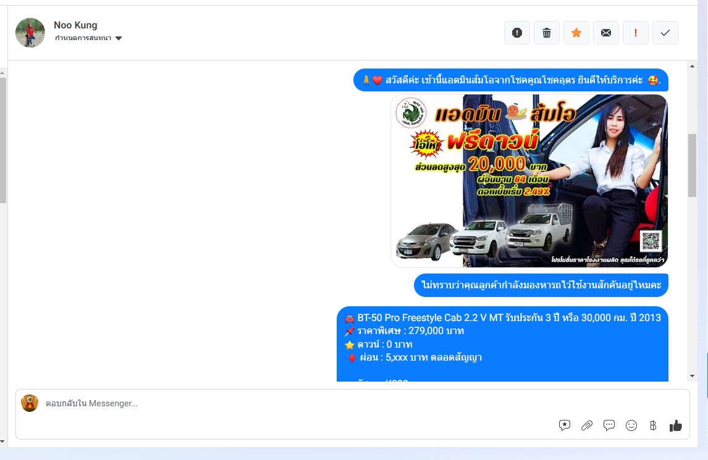Screen dimensions: 708x460
Task: Click the report spam exclamation circle icon
Action: coord(517,33)
